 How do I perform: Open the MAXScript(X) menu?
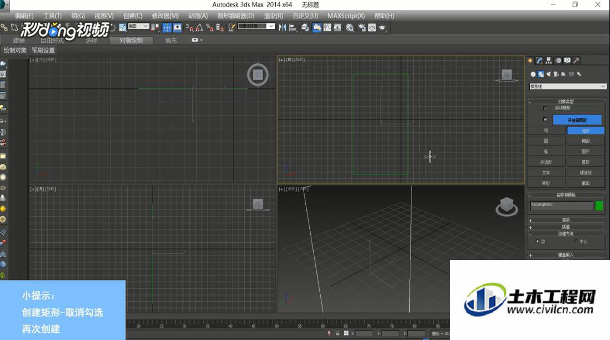346,16
